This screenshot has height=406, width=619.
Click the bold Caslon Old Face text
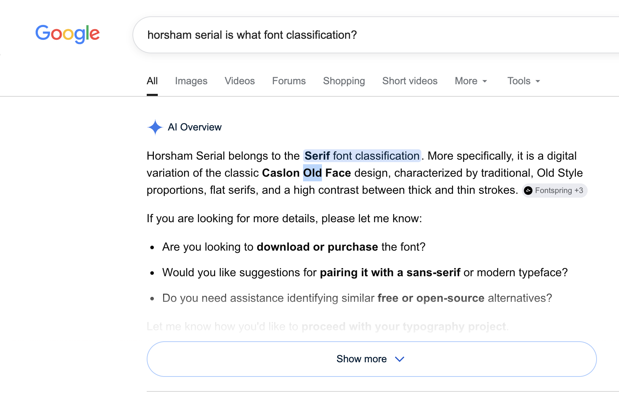point(306,173)
